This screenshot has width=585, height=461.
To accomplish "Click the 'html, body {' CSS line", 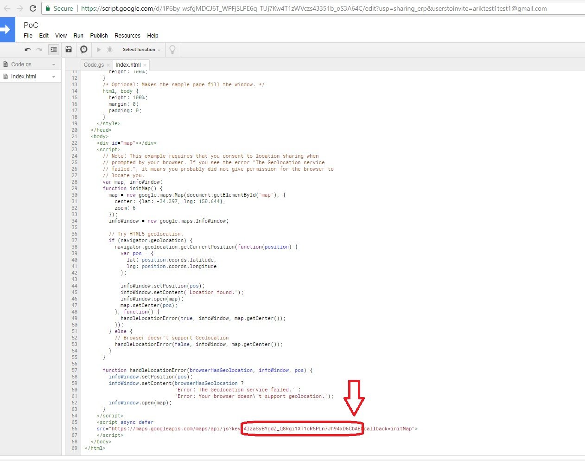I will pyautogui.click(x=121, y=91).
